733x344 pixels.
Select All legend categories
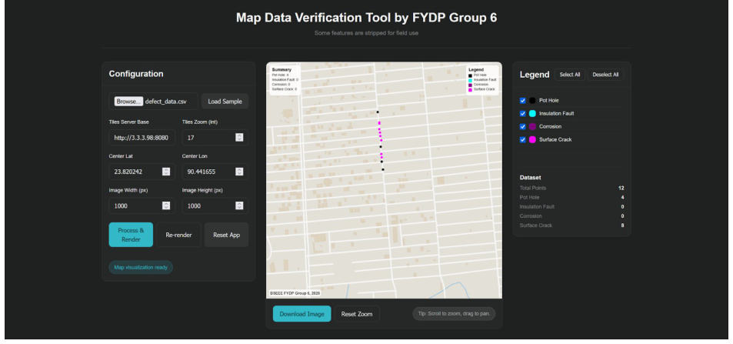pyautogui.click(x=570, y=75)
